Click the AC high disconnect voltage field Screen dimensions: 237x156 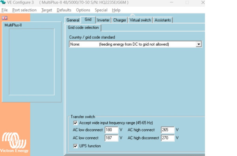[x=167, y=138]
